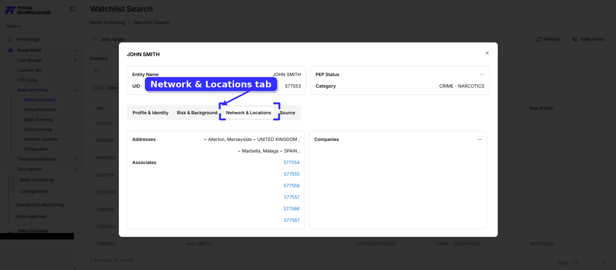
Task: Expand first Transaction Monitoring arrow
Action: point(75,159)
